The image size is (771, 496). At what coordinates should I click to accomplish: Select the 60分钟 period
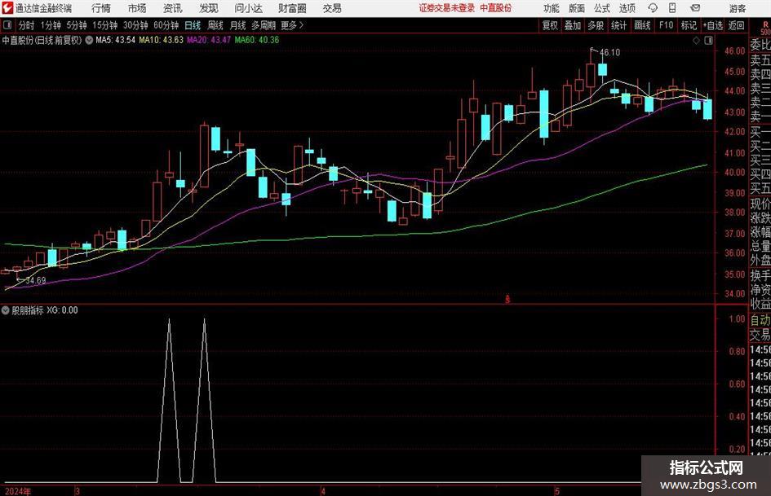point(166,25)
